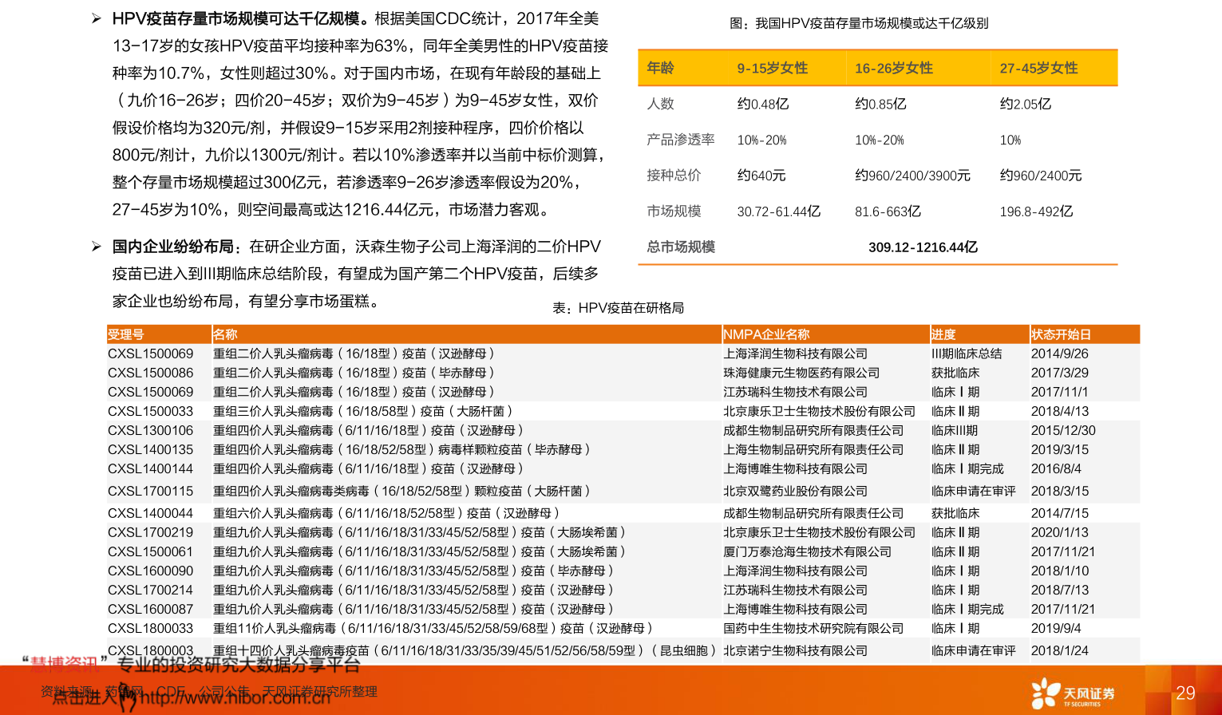Click the 9-15岁女性 column header
The image size is (1222, 715).
pyautogui.click(x=772, y=69)
